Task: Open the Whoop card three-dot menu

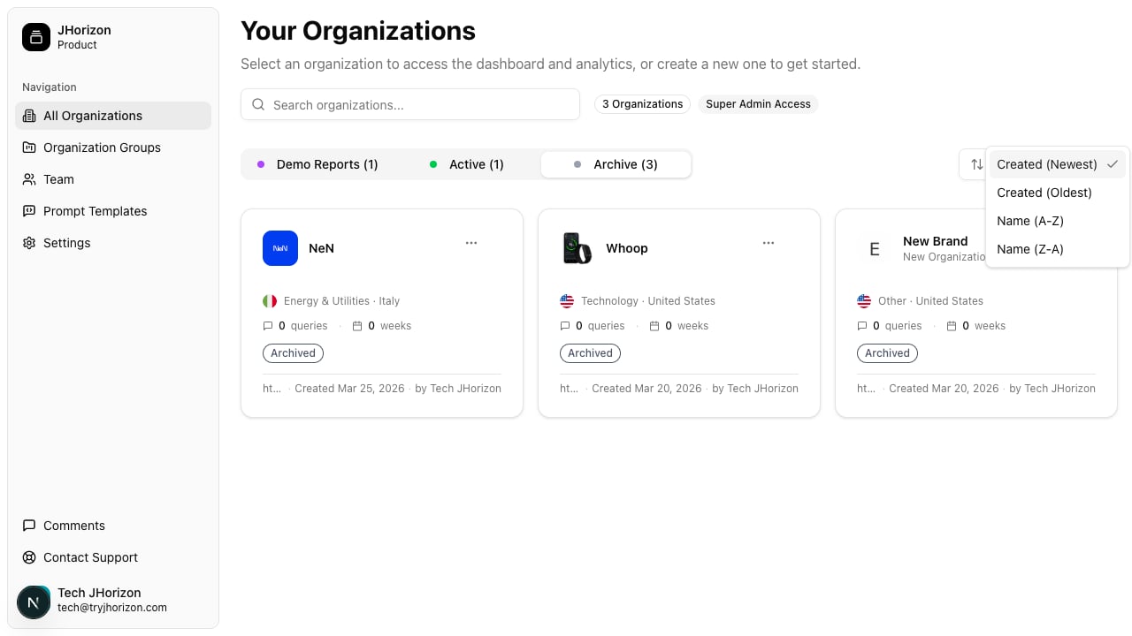Action: point(769,243)
